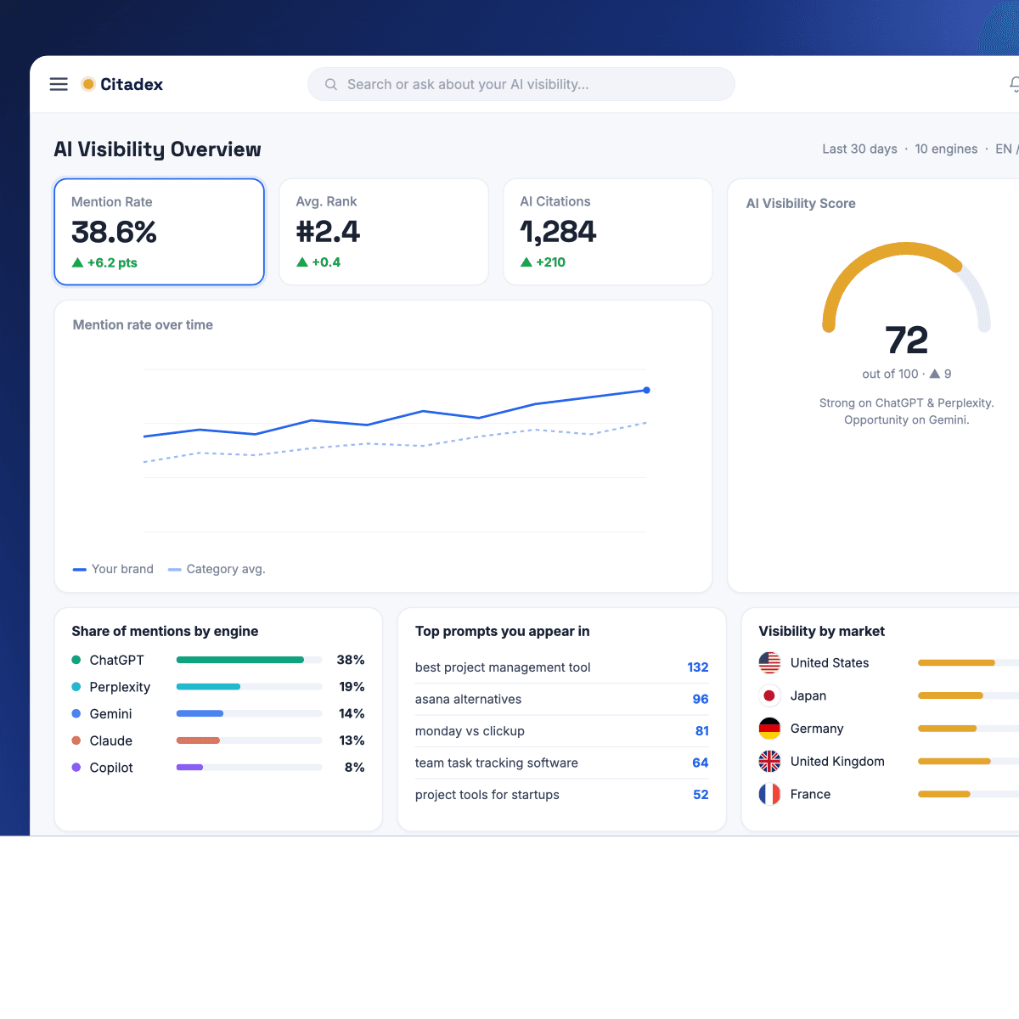Click the Japan visibility bar
The image size is (1019, 1019).
click(968, 695)
